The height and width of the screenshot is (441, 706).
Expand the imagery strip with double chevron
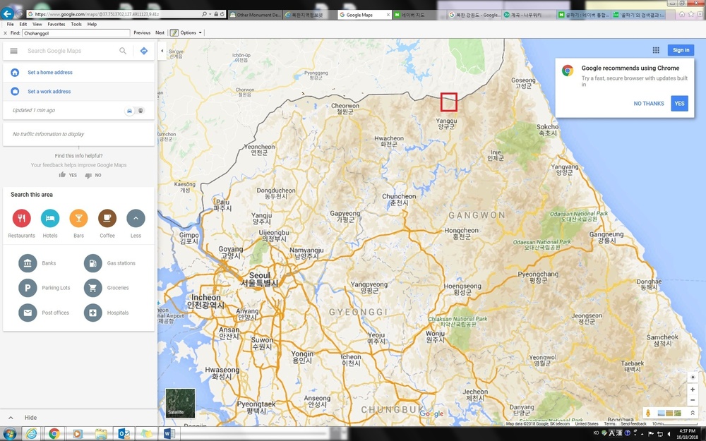693,413
